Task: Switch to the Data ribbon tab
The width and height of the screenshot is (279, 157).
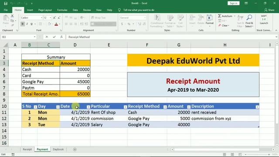Action: pyautogui.click(x=75, y=10)
